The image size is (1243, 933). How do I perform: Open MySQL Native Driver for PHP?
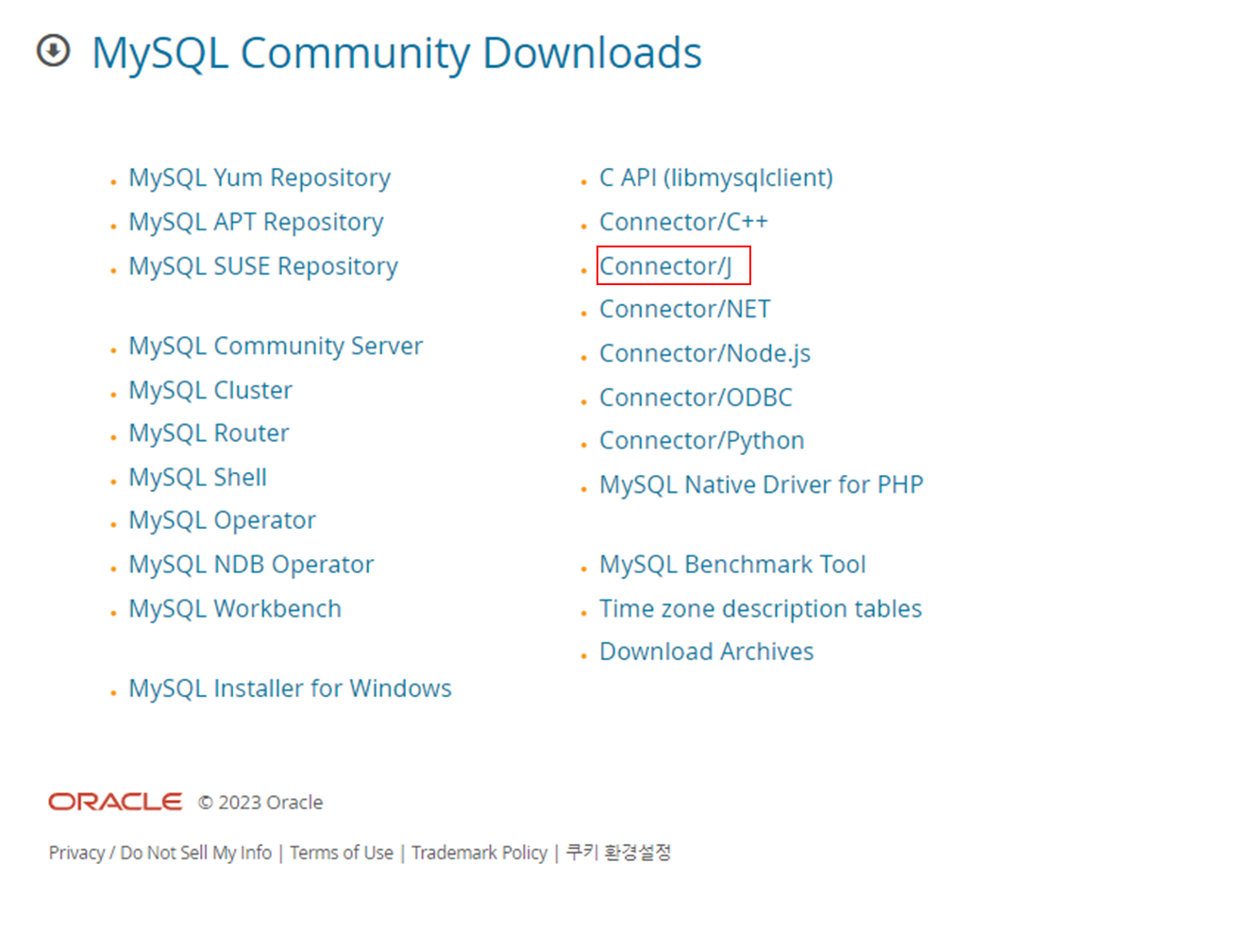pos(761,484)
